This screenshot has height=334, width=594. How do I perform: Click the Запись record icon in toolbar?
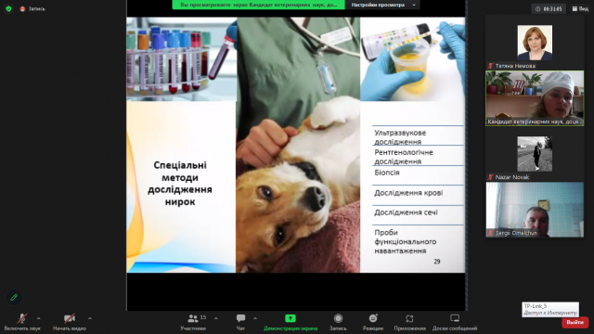coord(338,318)
